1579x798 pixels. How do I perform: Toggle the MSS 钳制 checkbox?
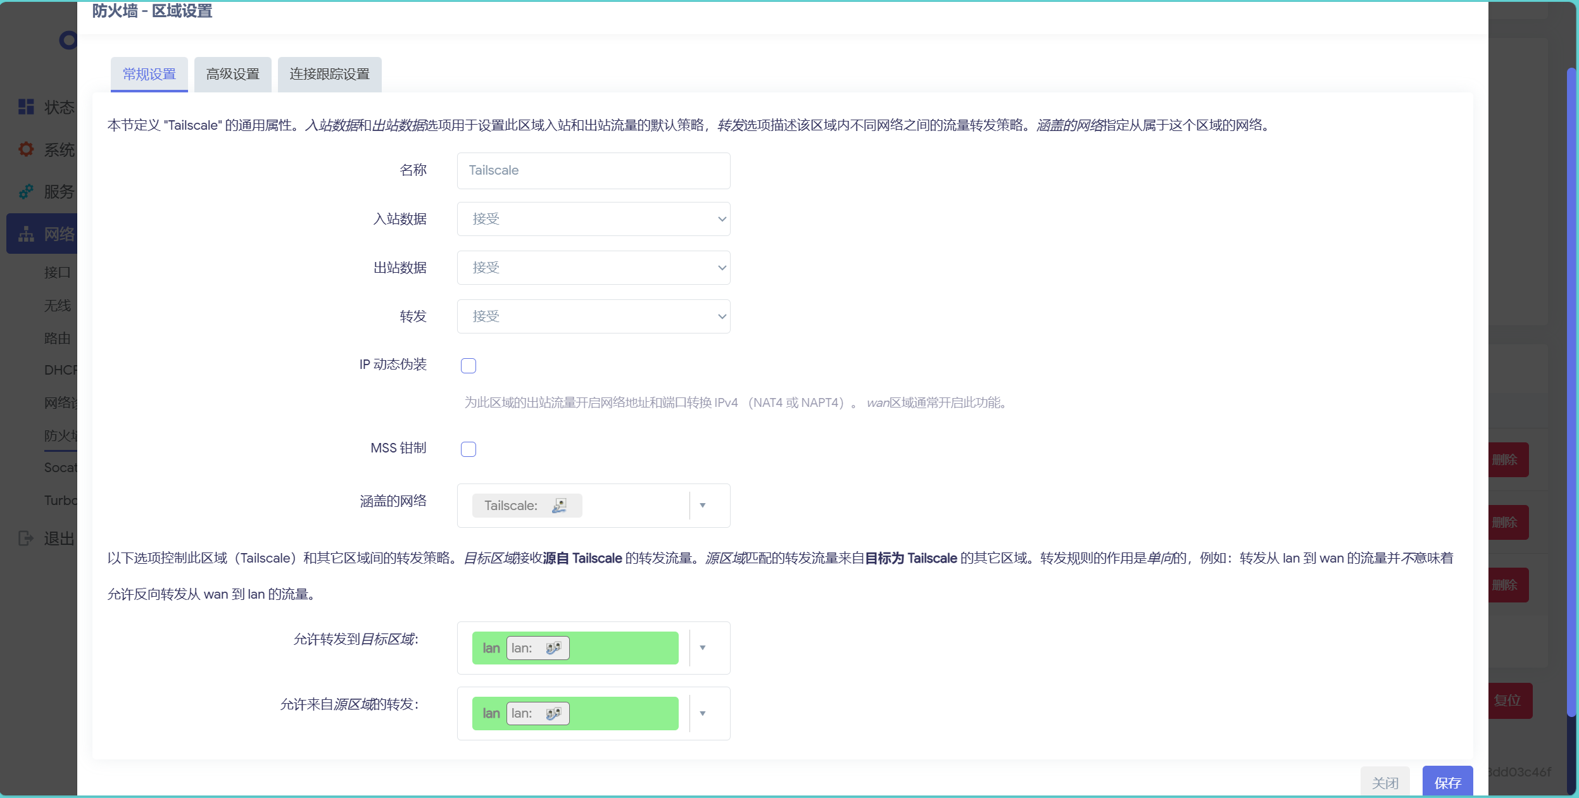tap(469, 449)
